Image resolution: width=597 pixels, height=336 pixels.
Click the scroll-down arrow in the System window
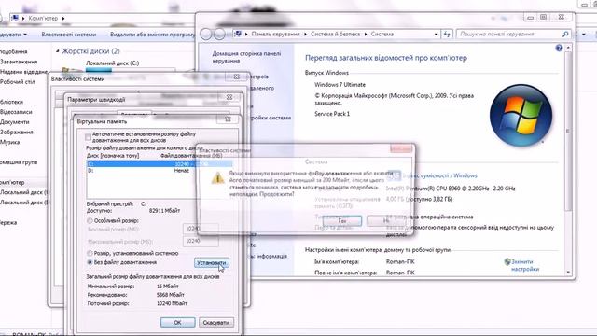pyautogui.click(x=568, y=273)
